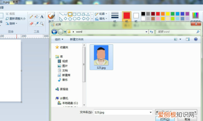
Task: Select the Pencil tool in Paint
Action: [x=31, y=16]
